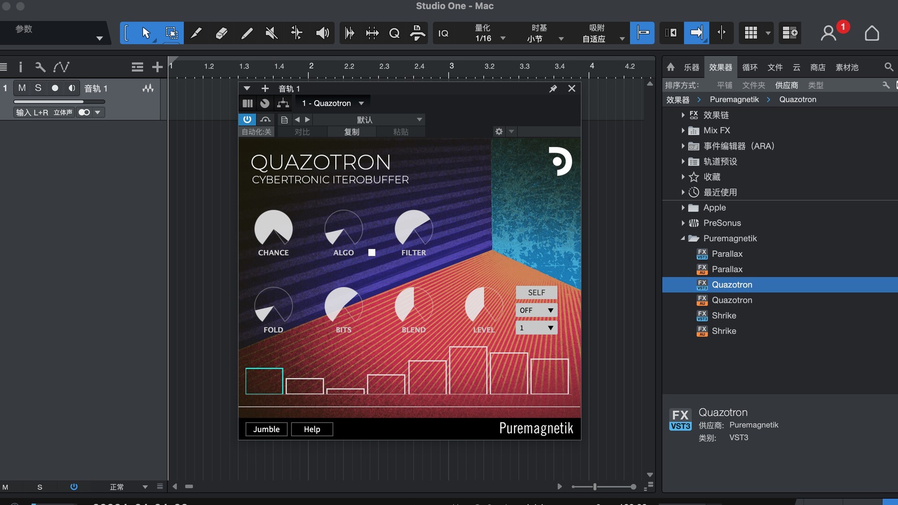Switch to the 循环 browser tab
Image resolution: width=898 pixels, height=505 pixels.
point(750,67)
